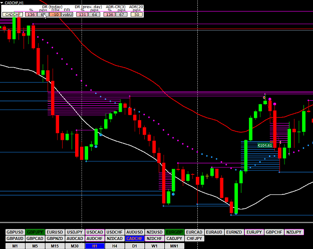Click the DTL cell showing vobU

67,15
